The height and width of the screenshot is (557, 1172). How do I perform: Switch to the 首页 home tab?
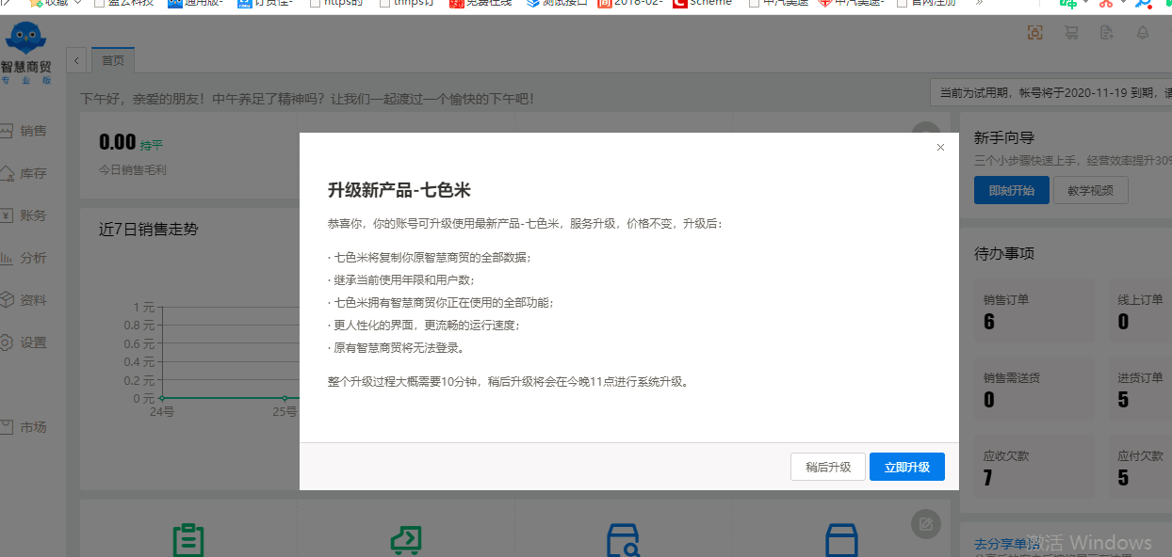[x=113, y=60]
